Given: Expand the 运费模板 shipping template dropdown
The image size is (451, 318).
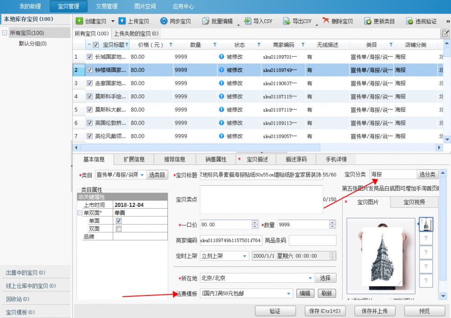Looking at the screenshot, I should 289,294.
